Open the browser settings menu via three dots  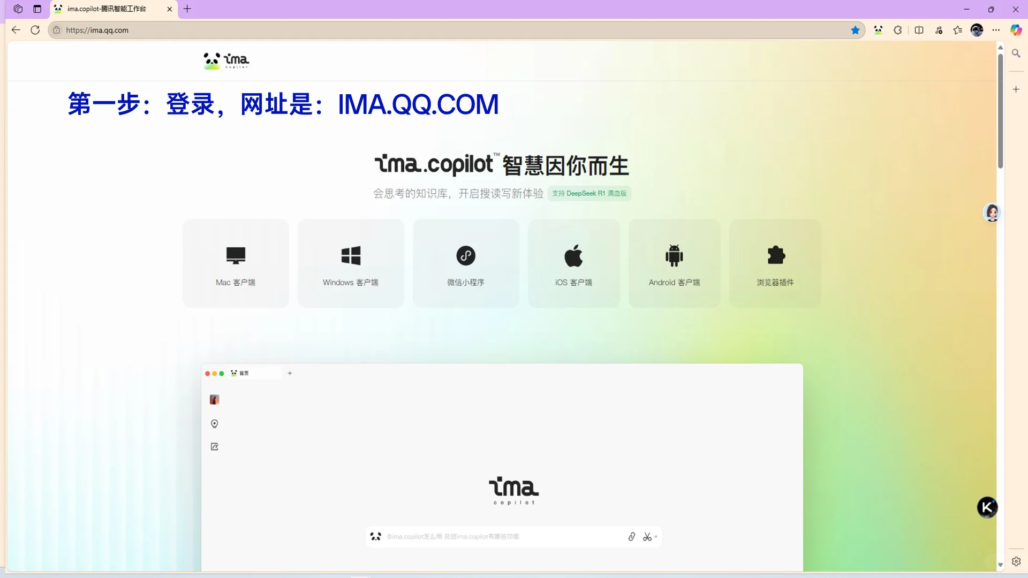coord(996,30)
